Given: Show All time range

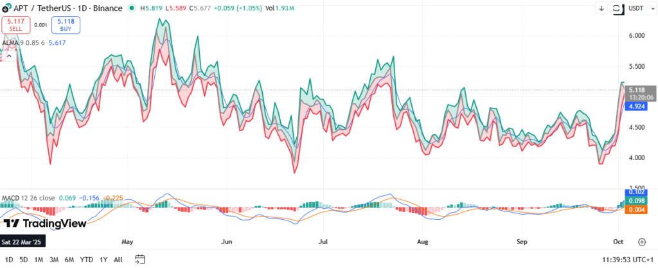Looking at the screenshot, I should 118,259.
